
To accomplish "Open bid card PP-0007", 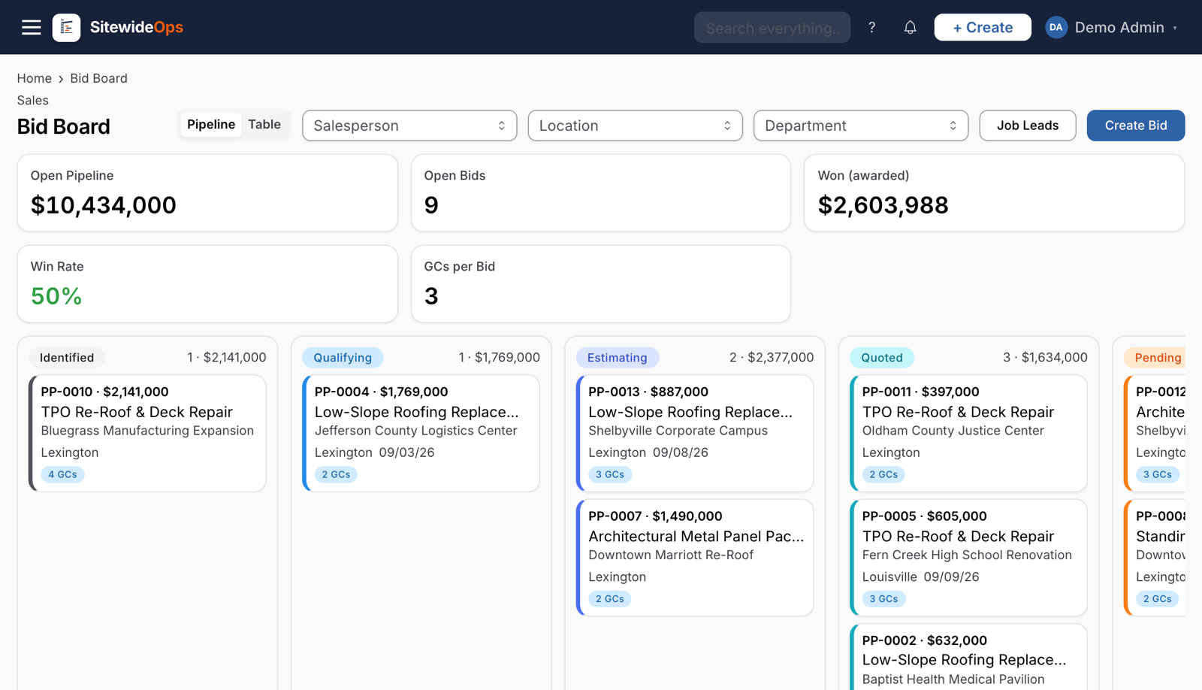I will [x=695, y=558].
